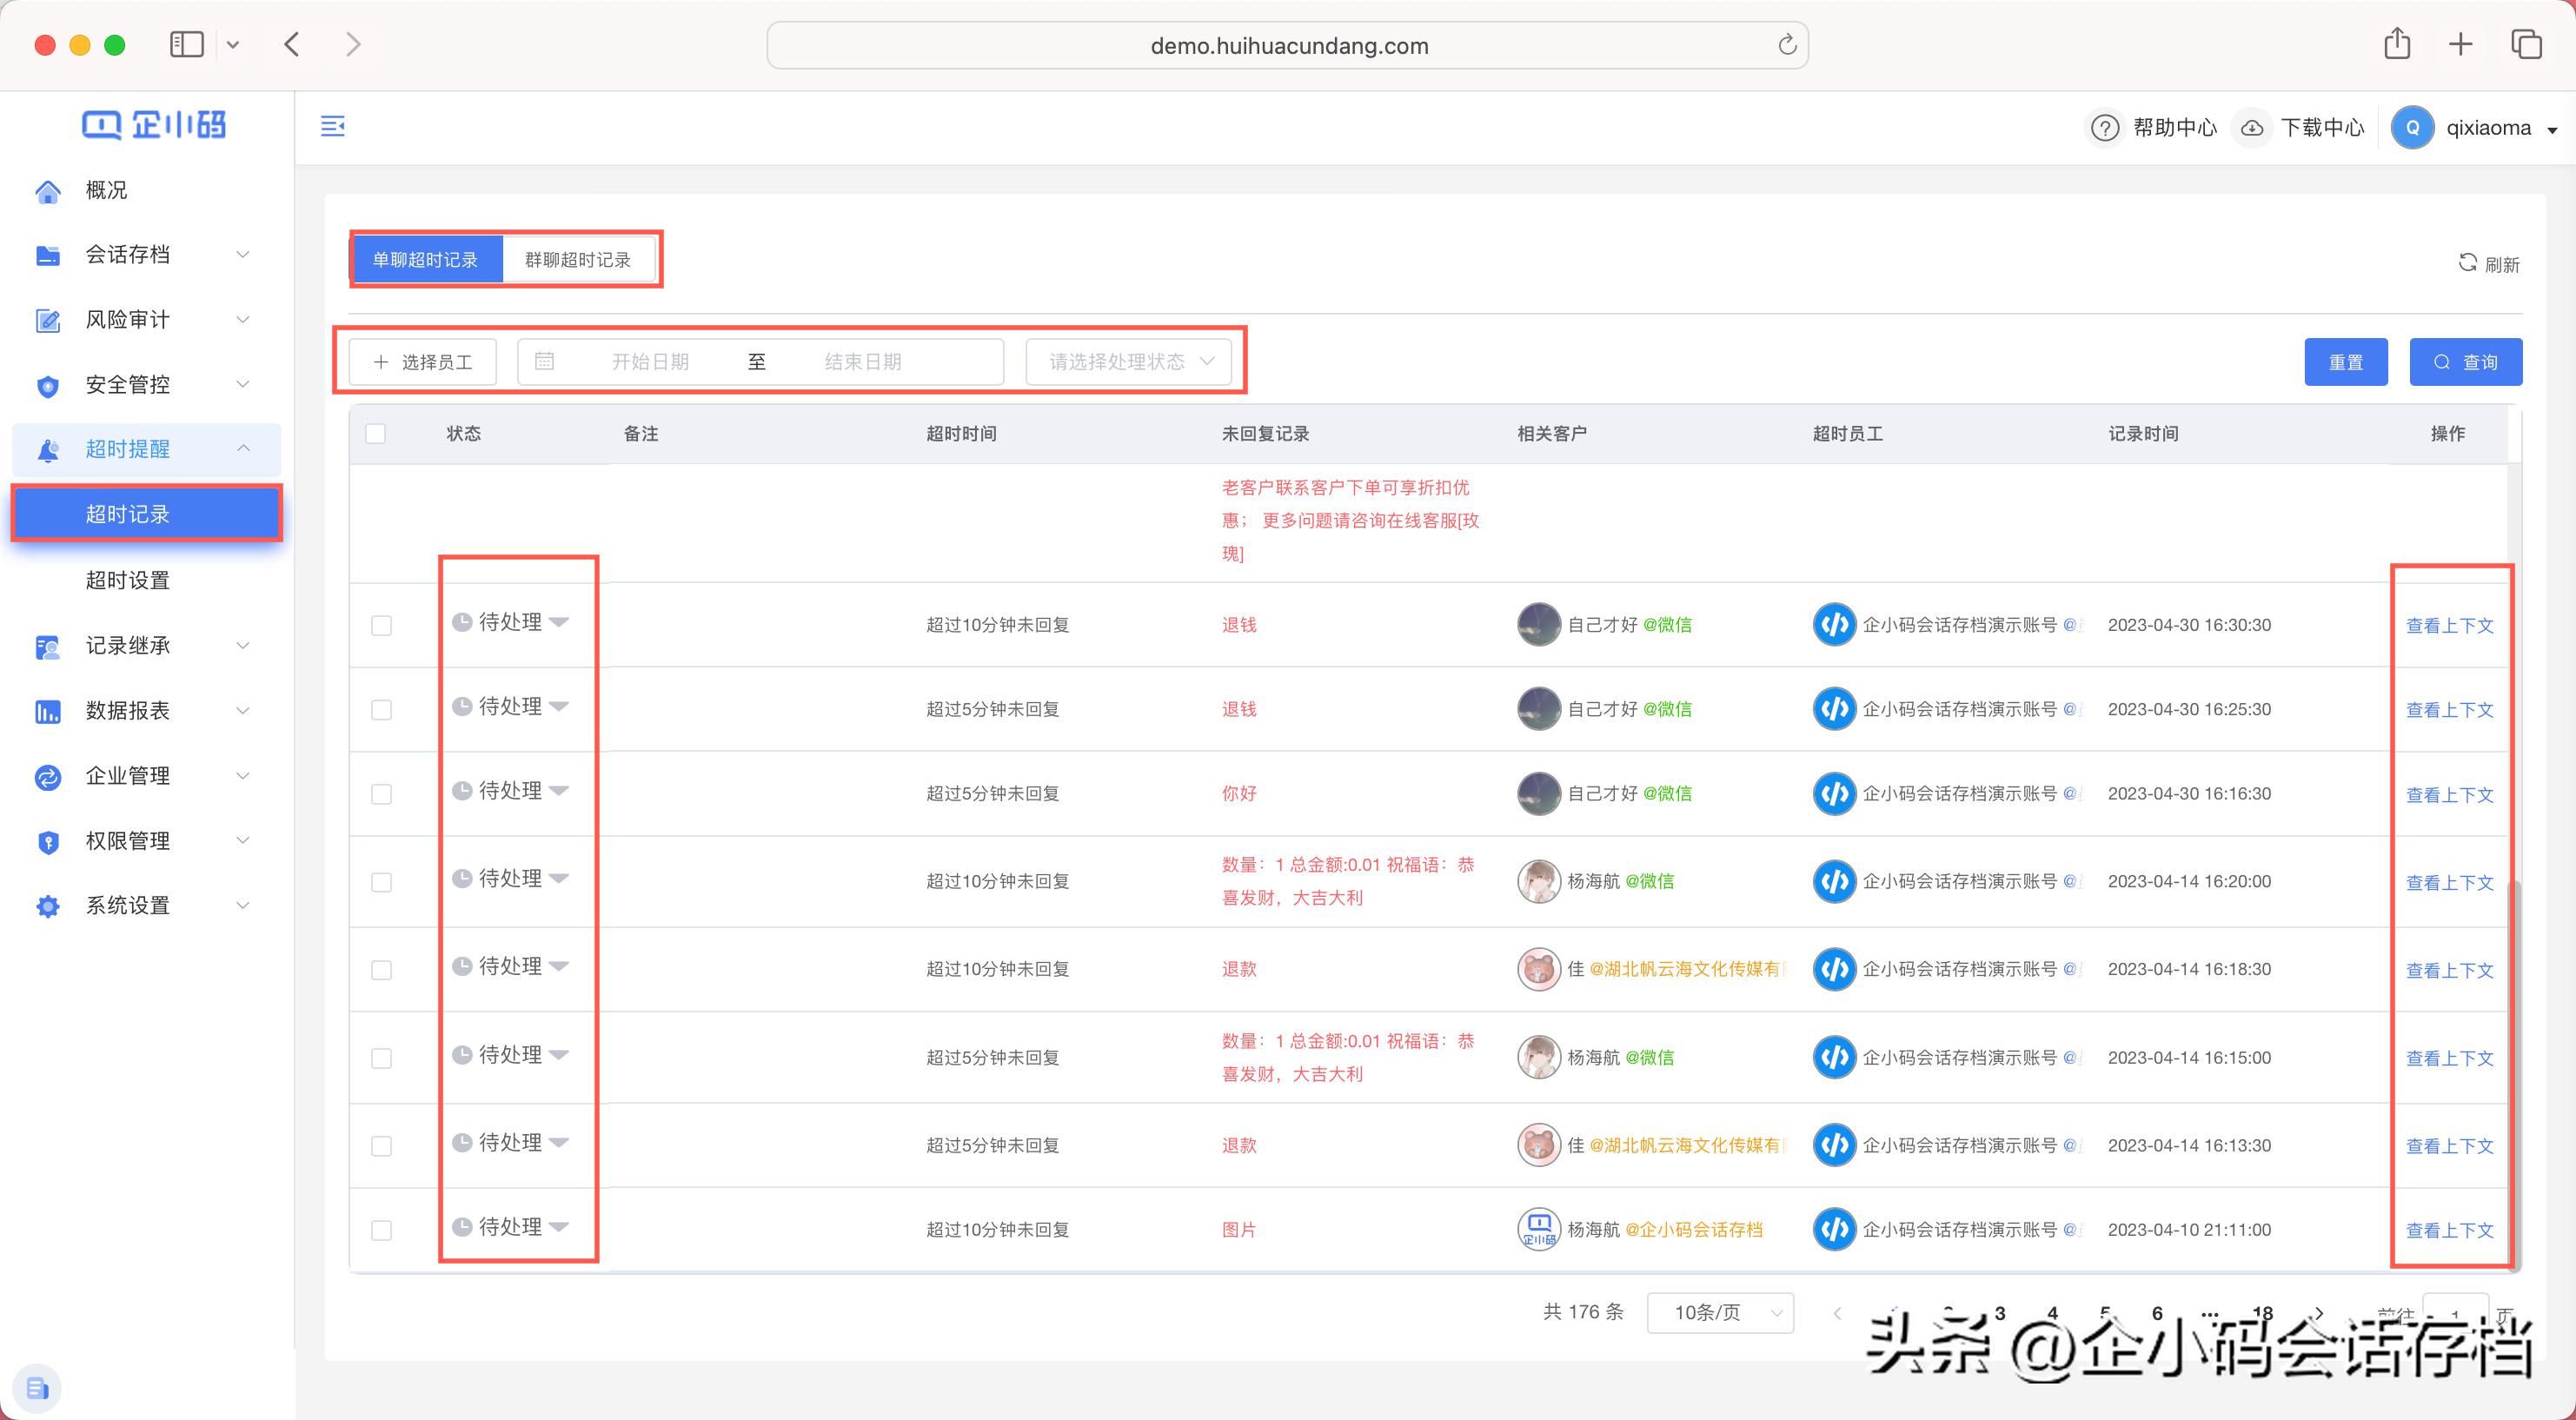Click the 帮助中心 help icon
Screen dimensions: 2576x1420
click(2106, 128)
